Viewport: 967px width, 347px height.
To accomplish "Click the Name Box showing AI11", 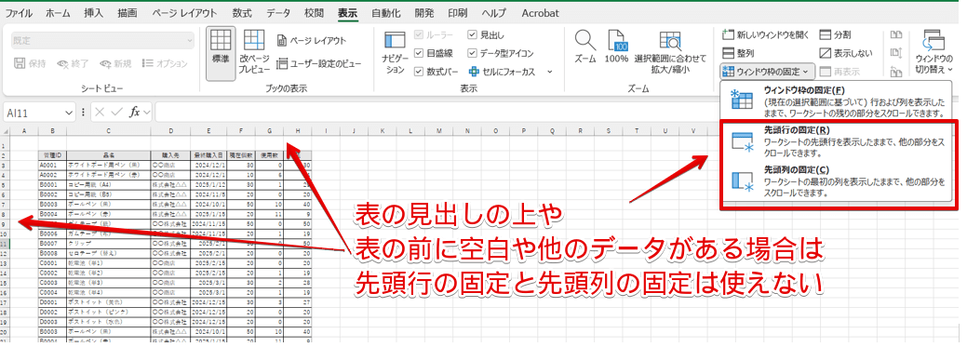I will click(34, 113).
